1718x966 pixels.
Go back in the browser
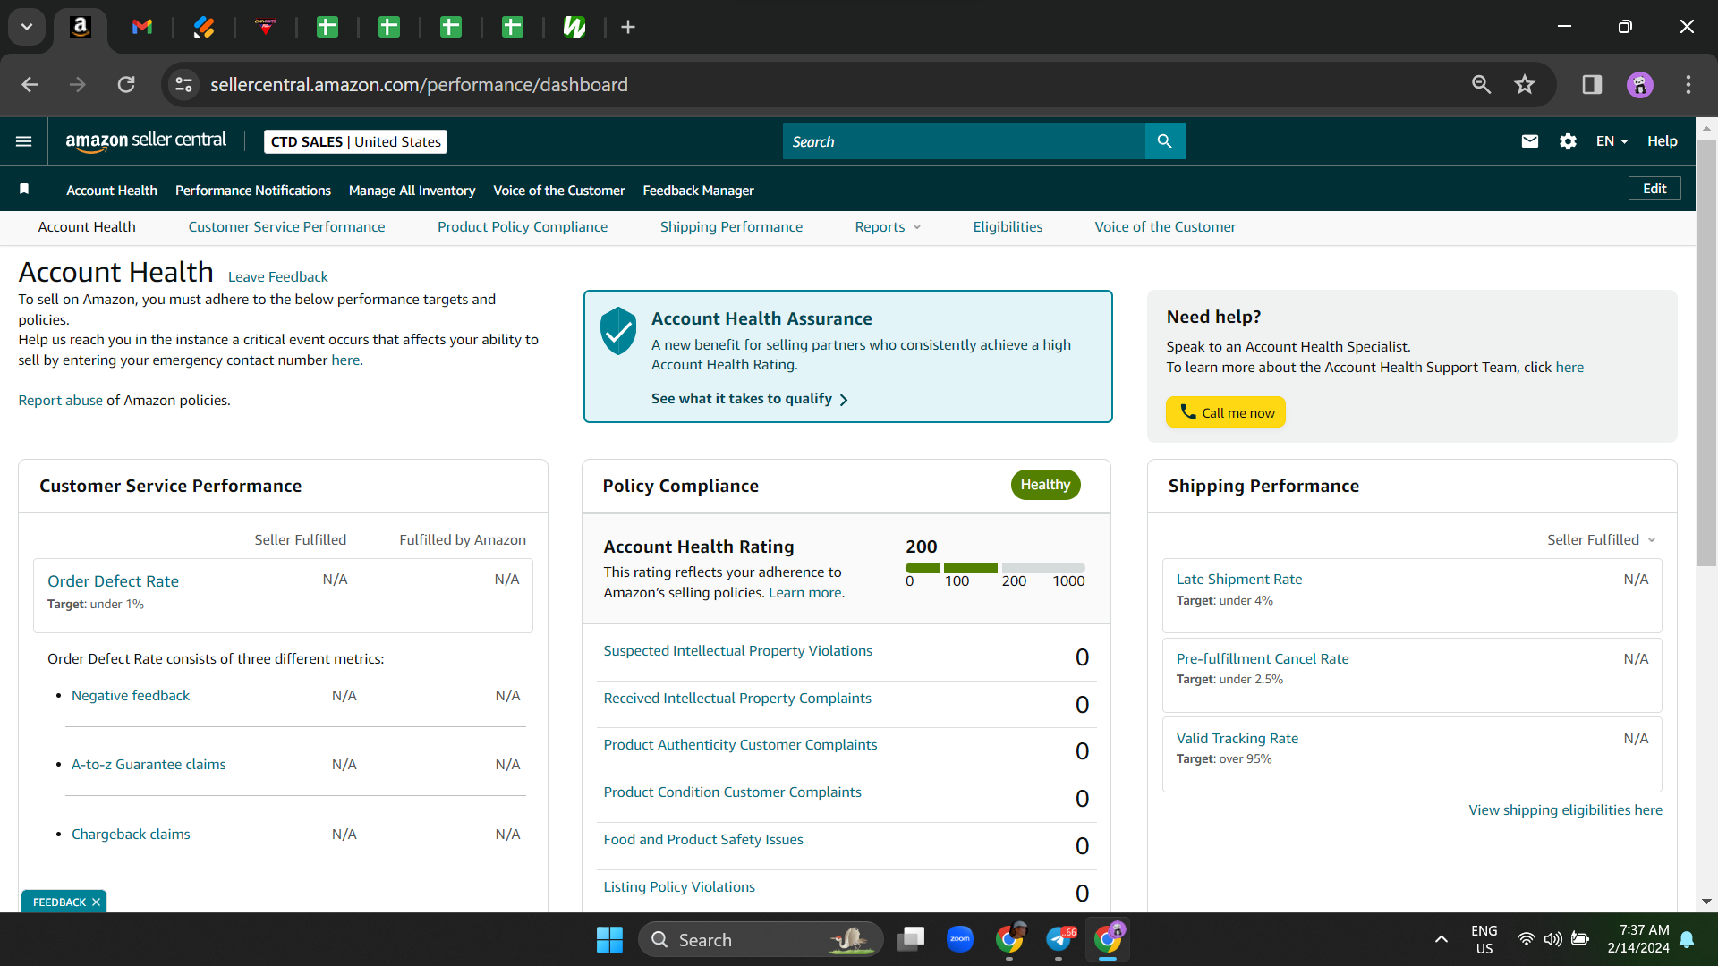[30, 85]
